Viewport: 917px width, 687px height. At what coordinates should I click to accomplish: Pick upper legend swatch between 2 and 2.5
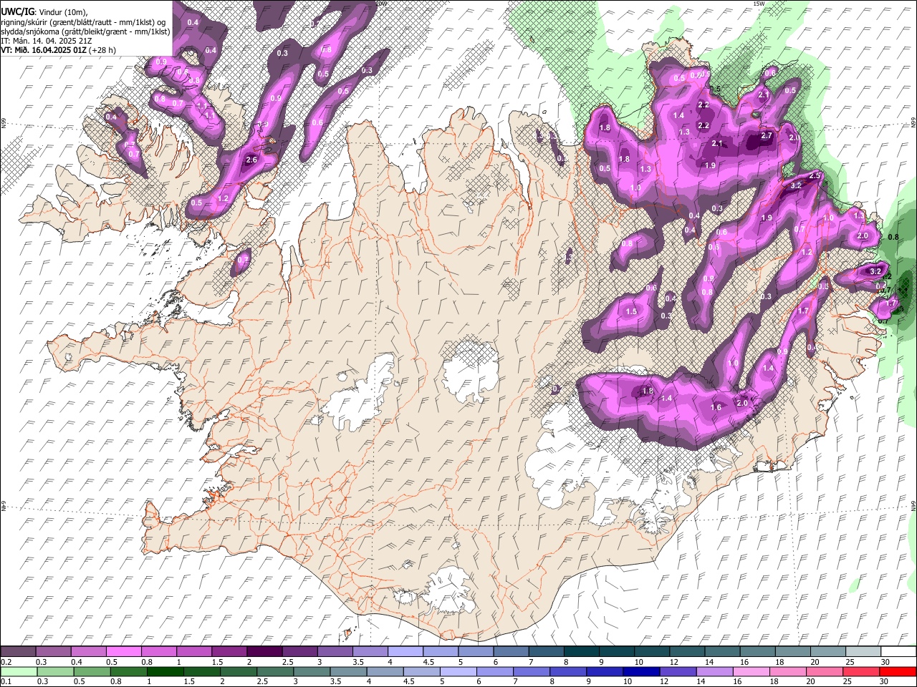pyautogui.click(x=264, y=651)
